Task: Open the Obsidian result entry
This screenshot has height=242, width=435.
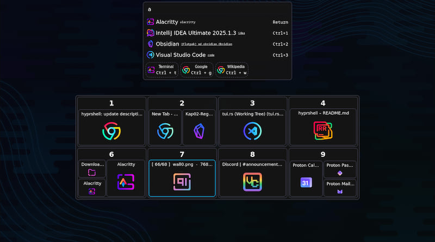Action: point(217,44)
